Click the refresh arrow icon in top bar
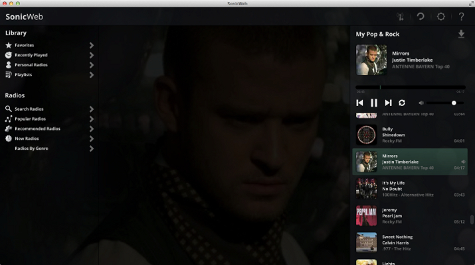Screen dimensions: 475x265 coord(420,17)
